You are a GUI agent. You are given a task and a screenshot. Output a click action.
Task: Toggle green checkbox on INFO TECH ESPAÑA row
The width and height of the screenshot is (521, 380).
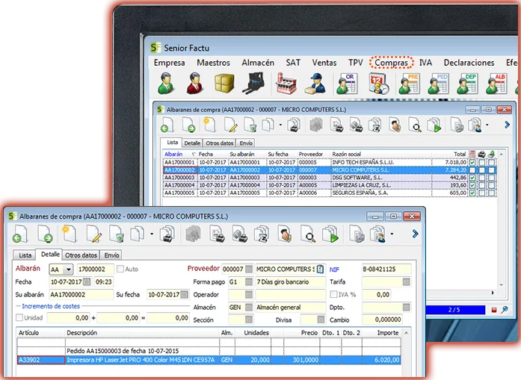click(x=472, y=162)
